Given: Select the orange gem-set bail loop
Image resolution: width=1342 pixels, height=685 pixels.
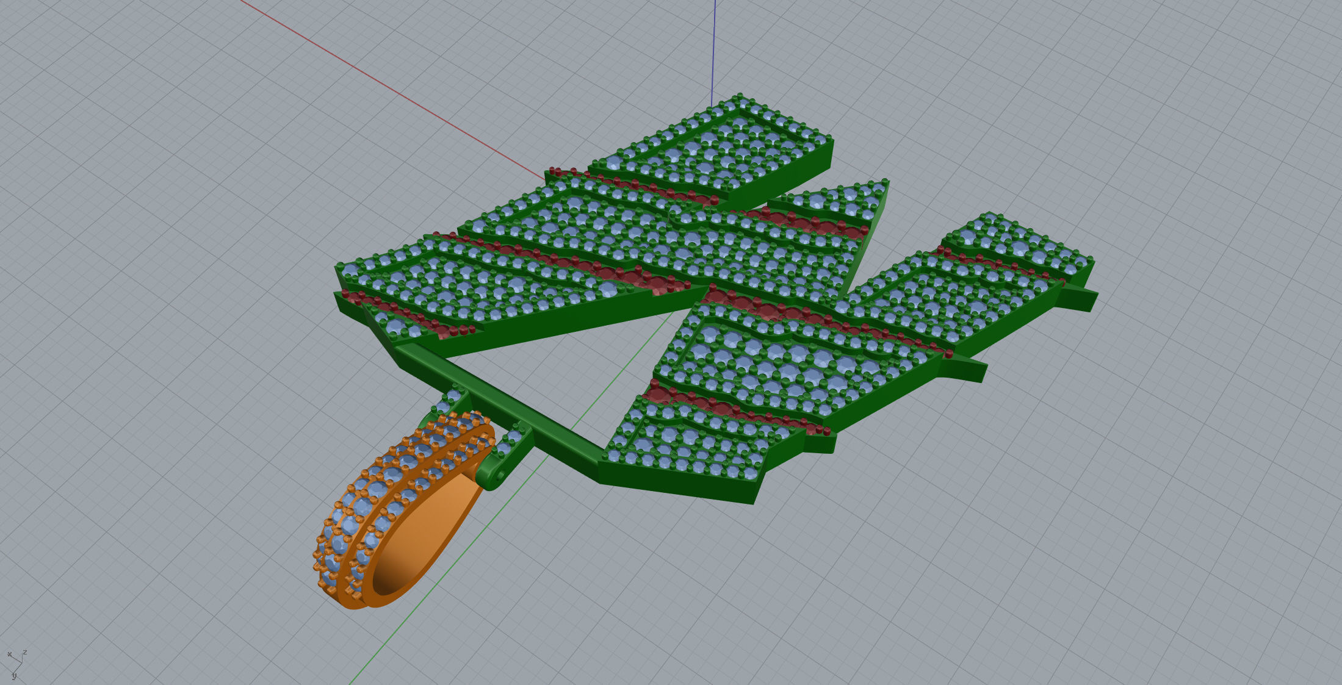Looking at the screenshot, I should (x=405, y=511).
